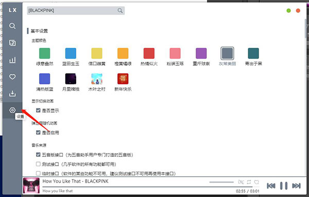Select the dark 月里嫦娥 theme
The width and height of the screenshot is (309, 197).
coord(71,79)
